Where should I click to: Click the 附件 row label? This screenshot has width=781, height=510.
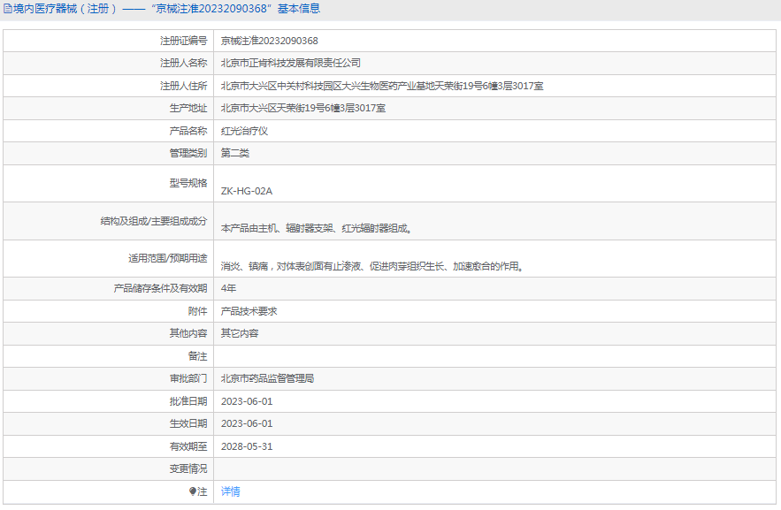point(198,311)
